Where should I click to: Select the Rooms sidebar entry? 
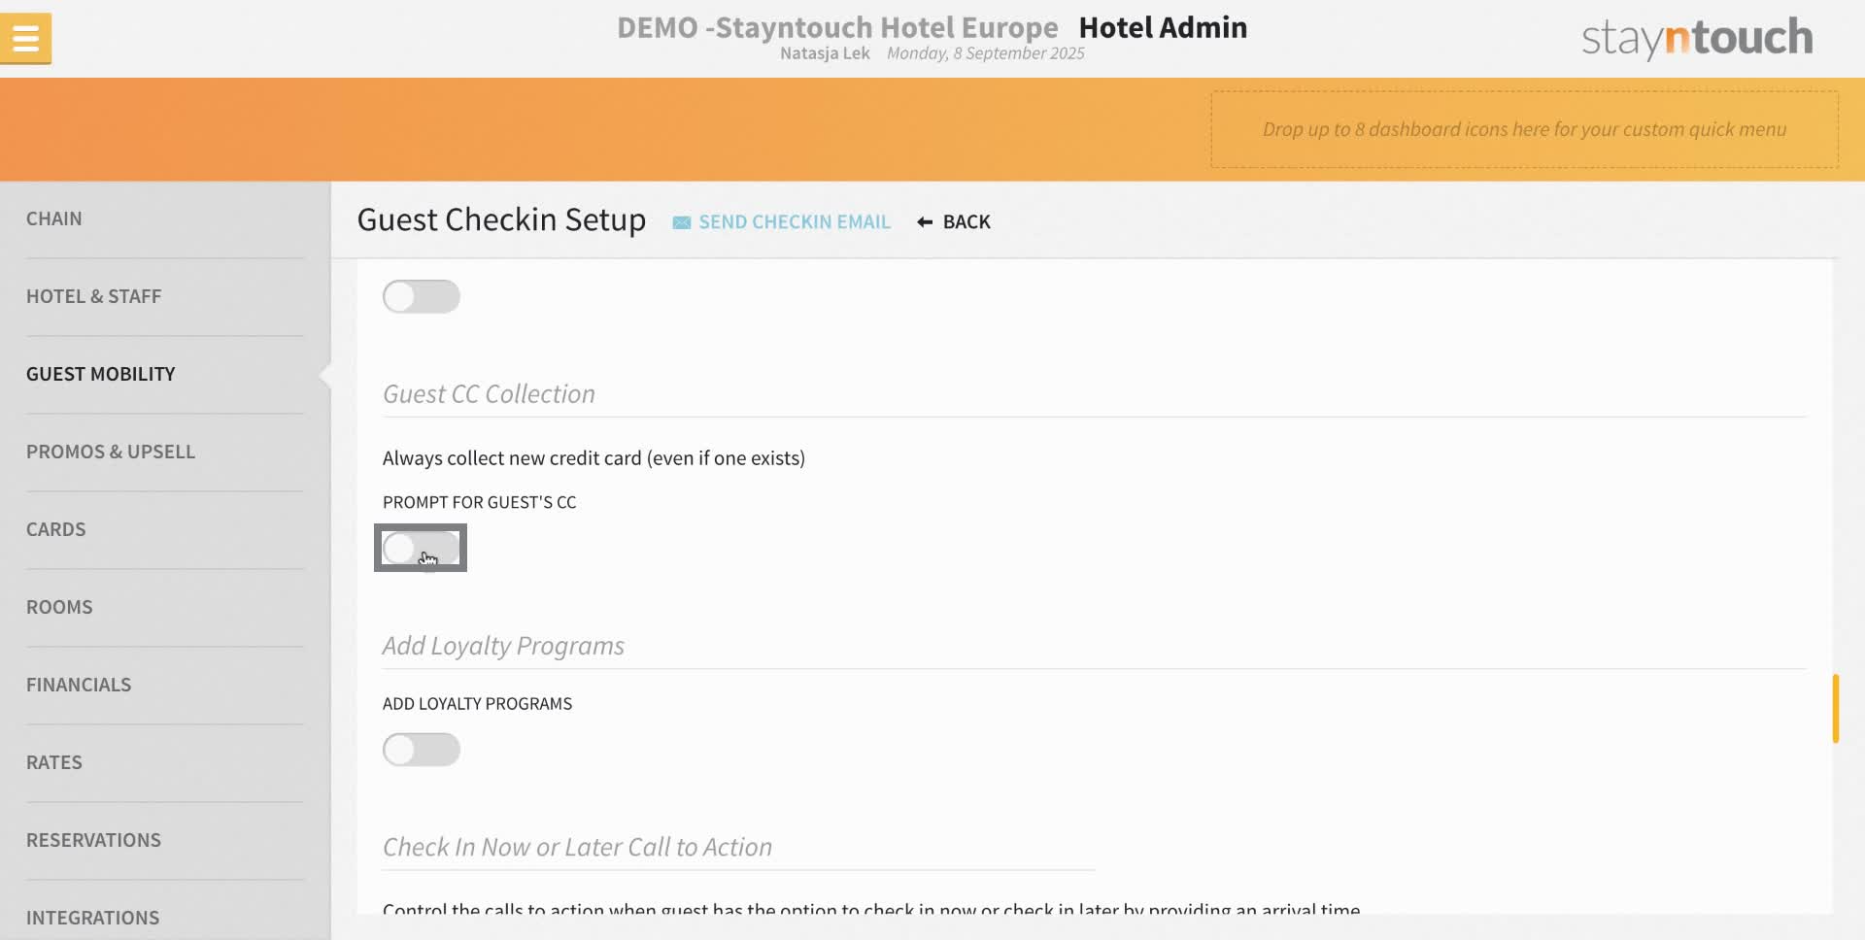[59, 607]
